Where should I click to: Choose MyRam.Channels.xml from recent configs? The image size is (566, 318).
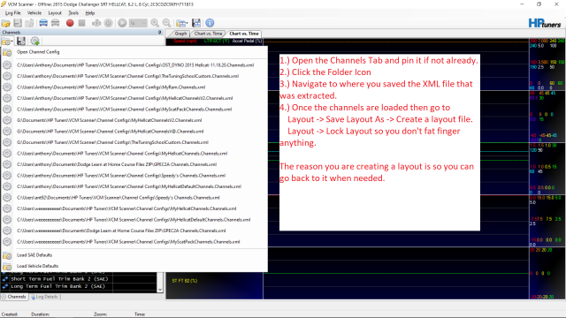[x=111, y=87]
